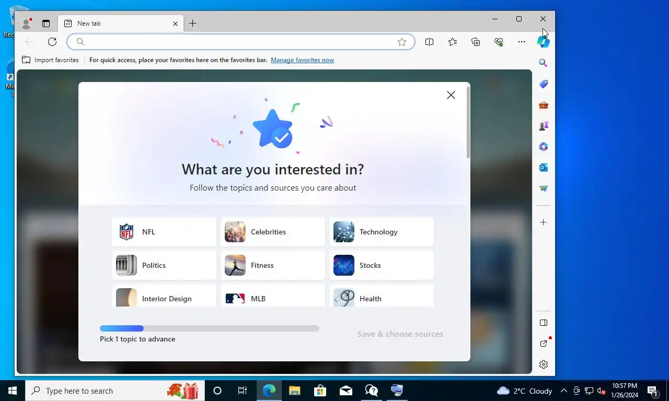Show hidden system tray icons
Viewport: 669px width, 401px height.
563,391
